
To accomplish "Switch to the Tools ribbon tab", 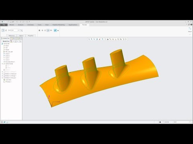I will coord(39,25).
